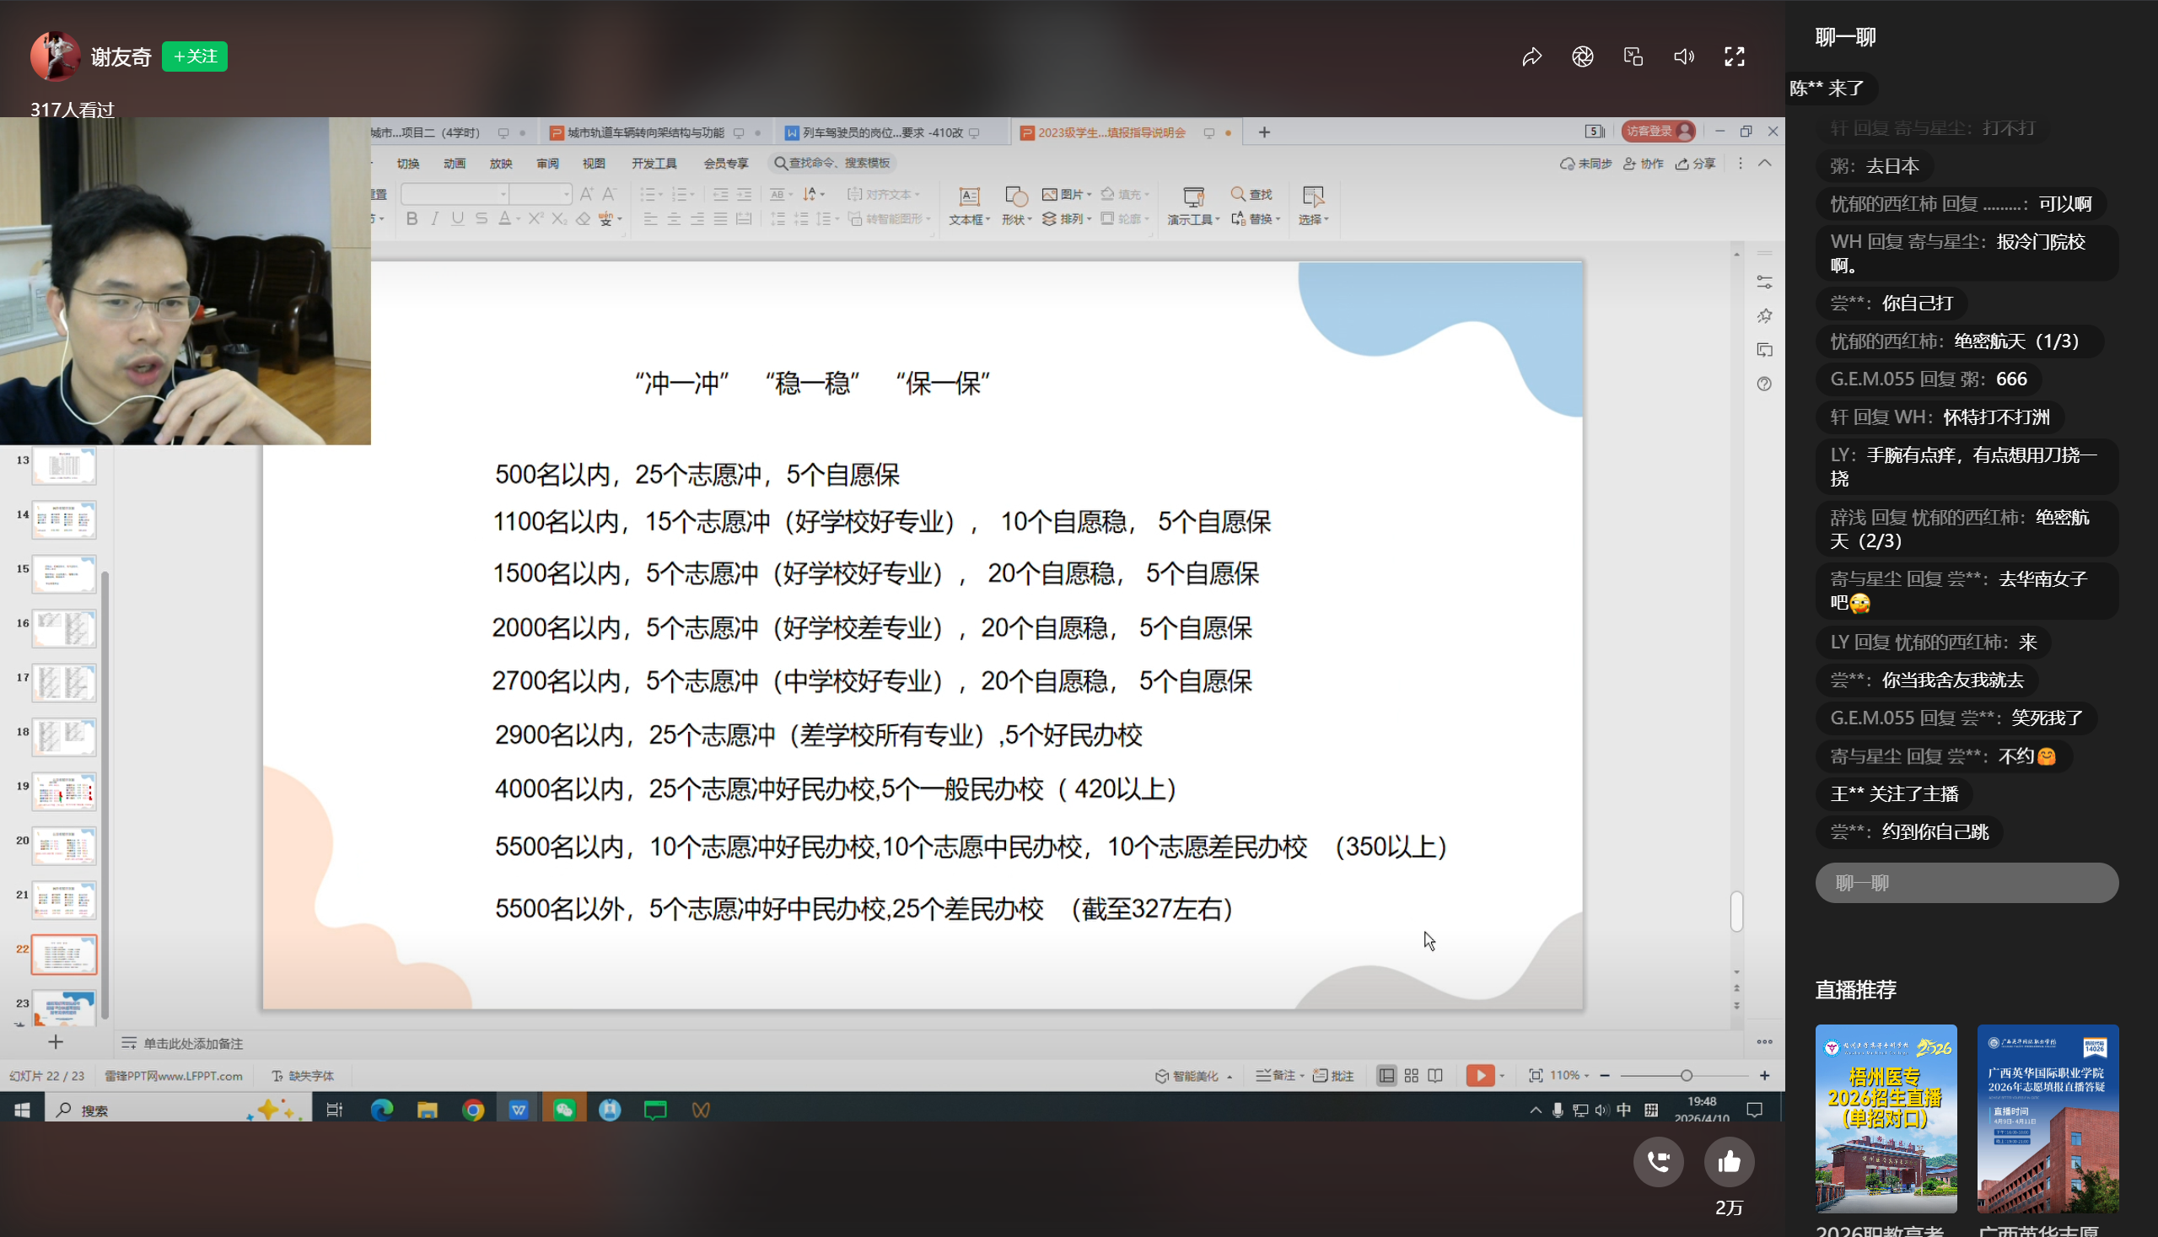The width and height of the screenshot is (2158, 1237).
Task: Click the 聊一聊 chat input box
Action: click(x=1966, y=883)
